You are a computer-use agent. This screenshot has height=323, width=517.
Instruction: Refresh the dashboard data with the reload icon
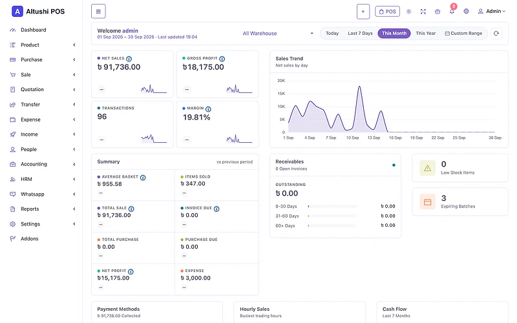click(x=496, y=34)
